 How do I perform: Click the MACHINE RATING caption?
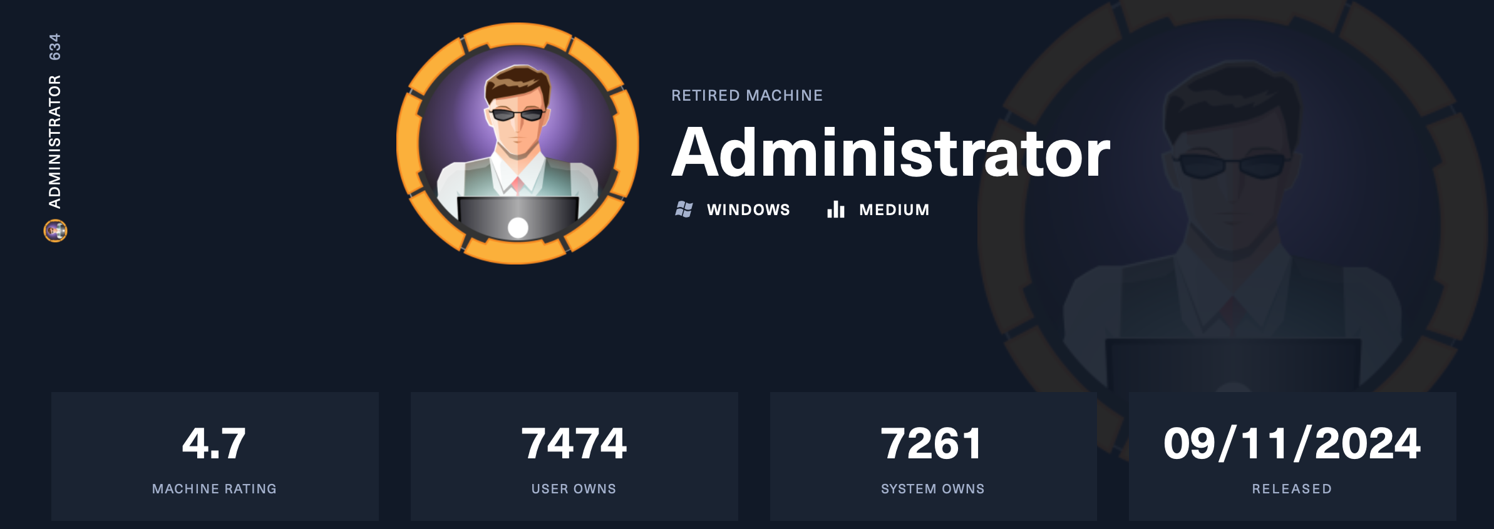[x=215, y=489]
